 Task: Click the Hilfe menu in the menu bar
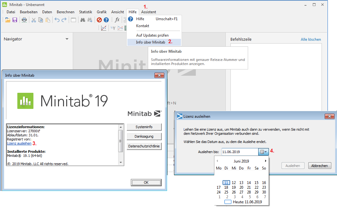pos(133,12)
